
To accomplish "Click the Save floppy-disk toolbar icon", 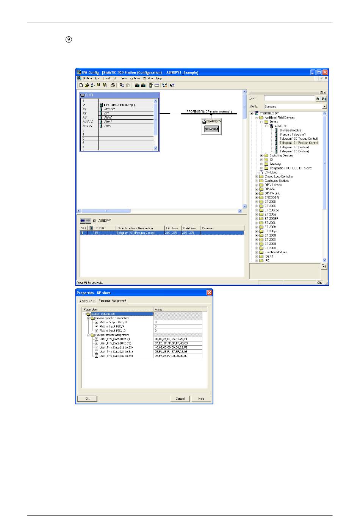I will coord(99,85).
